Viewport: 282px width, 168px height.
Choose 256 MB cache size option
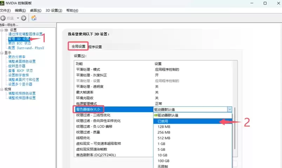[193, 132]
